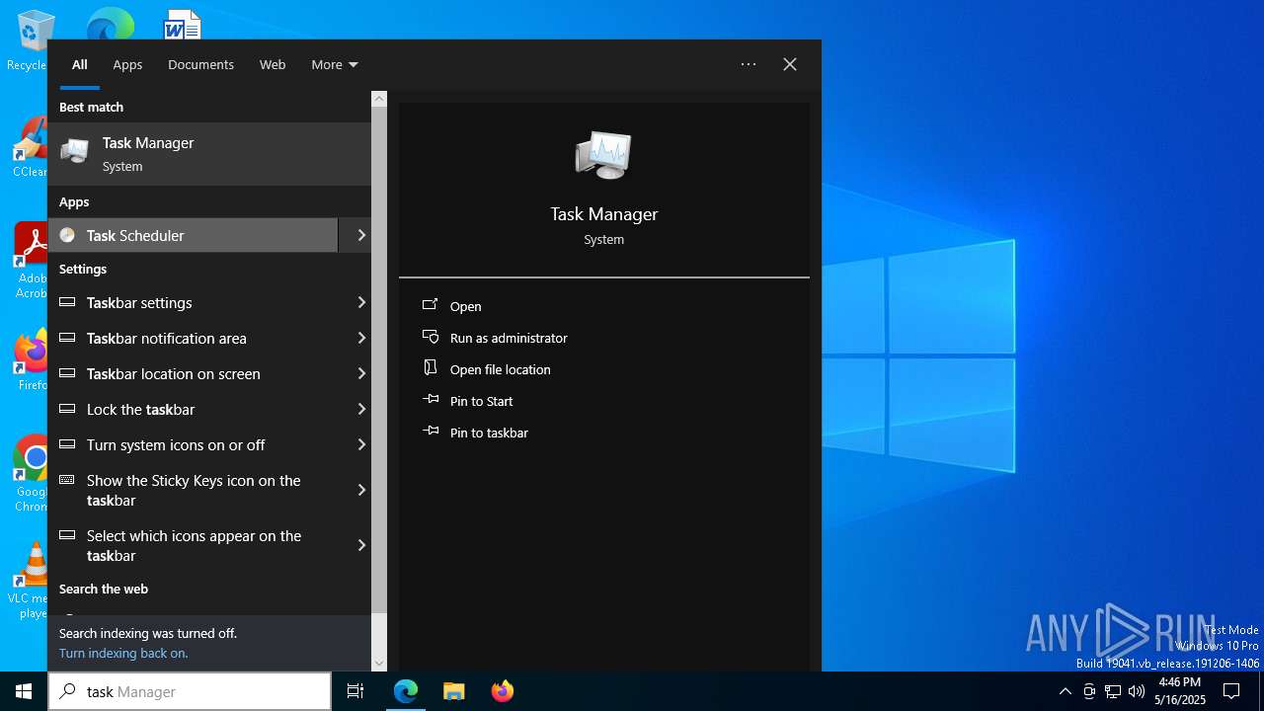Open File Explorer from the taskbar
Viewport: 1264px width, 711px height.
454,691
